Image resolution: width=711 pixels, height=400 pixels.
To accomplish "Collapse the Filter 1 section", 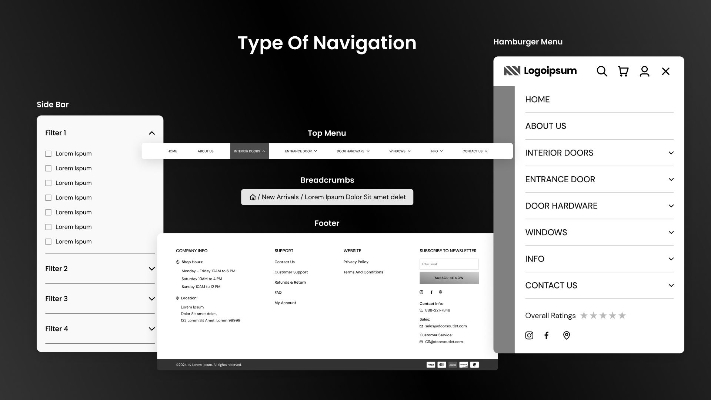I will (x=151, y=133).
